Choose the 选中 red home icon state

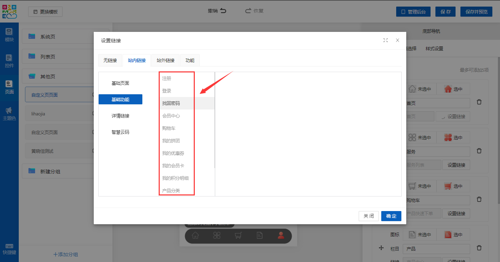coord(453,89)
